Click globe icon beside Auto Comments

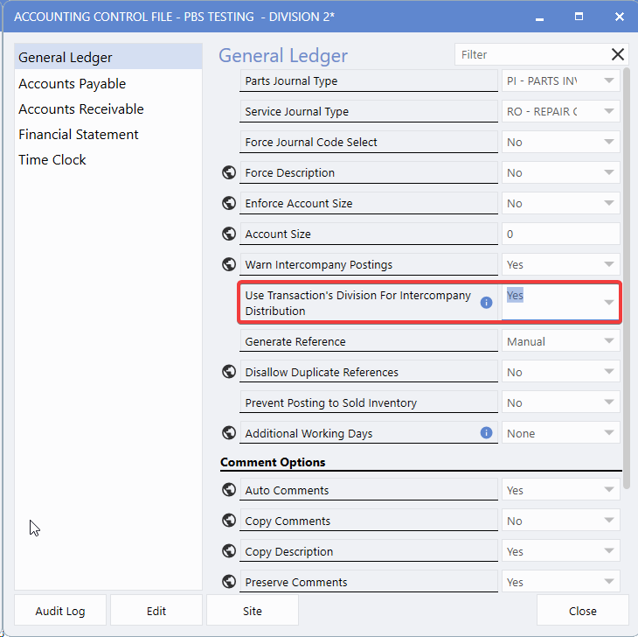tap(229, 491)
